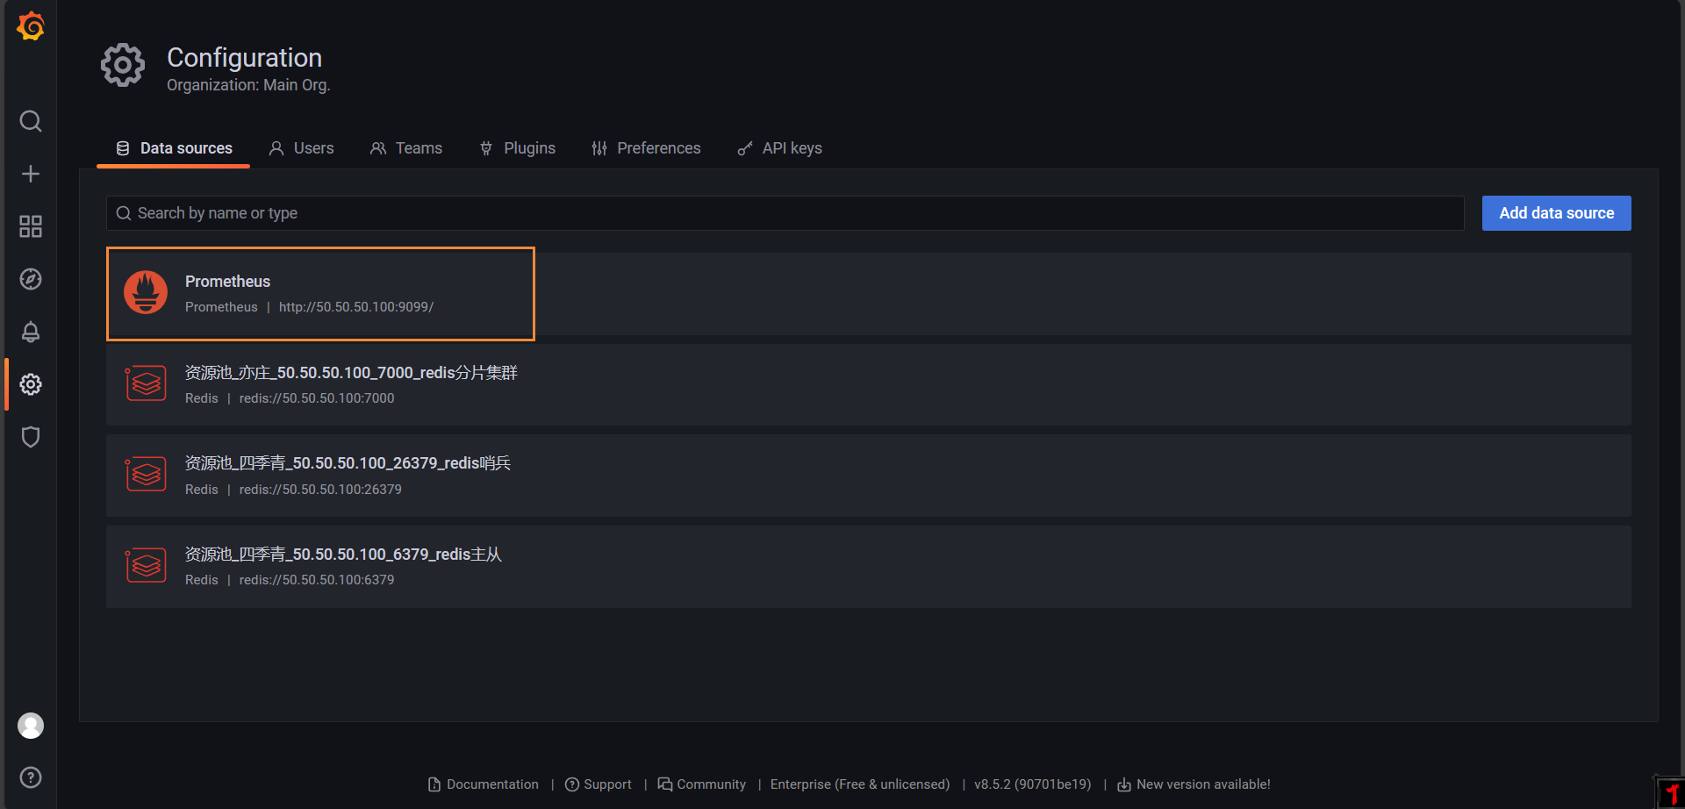Open the Support footer link
The height and width of the screenshot is (809, 1685).
(599, 784)
